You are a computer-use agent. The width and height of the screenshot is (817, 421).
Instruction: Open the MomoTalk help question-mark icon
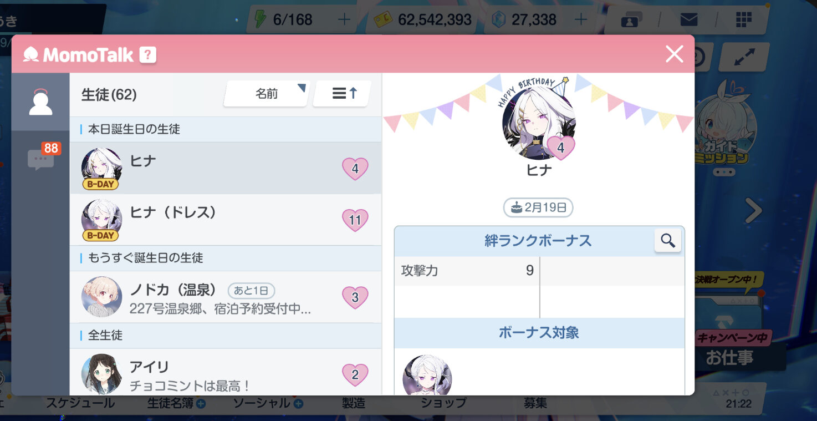point(147,54)
